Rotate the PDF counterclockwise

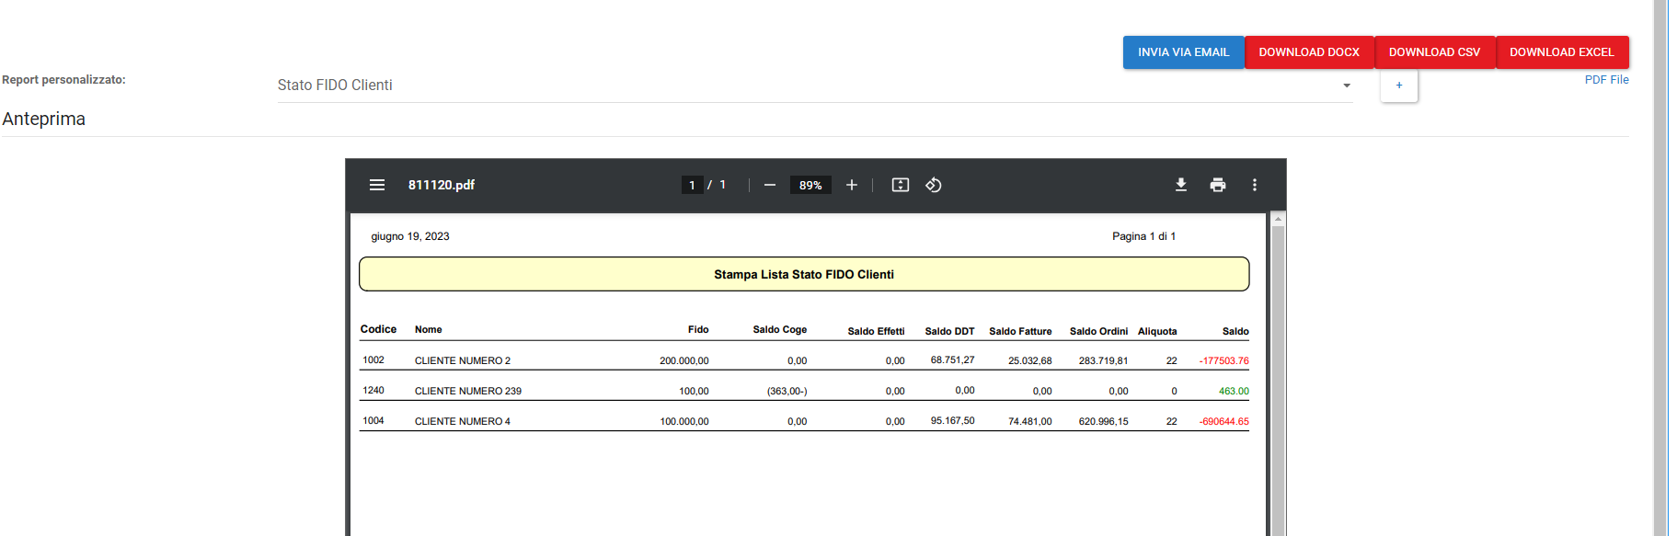934,185
